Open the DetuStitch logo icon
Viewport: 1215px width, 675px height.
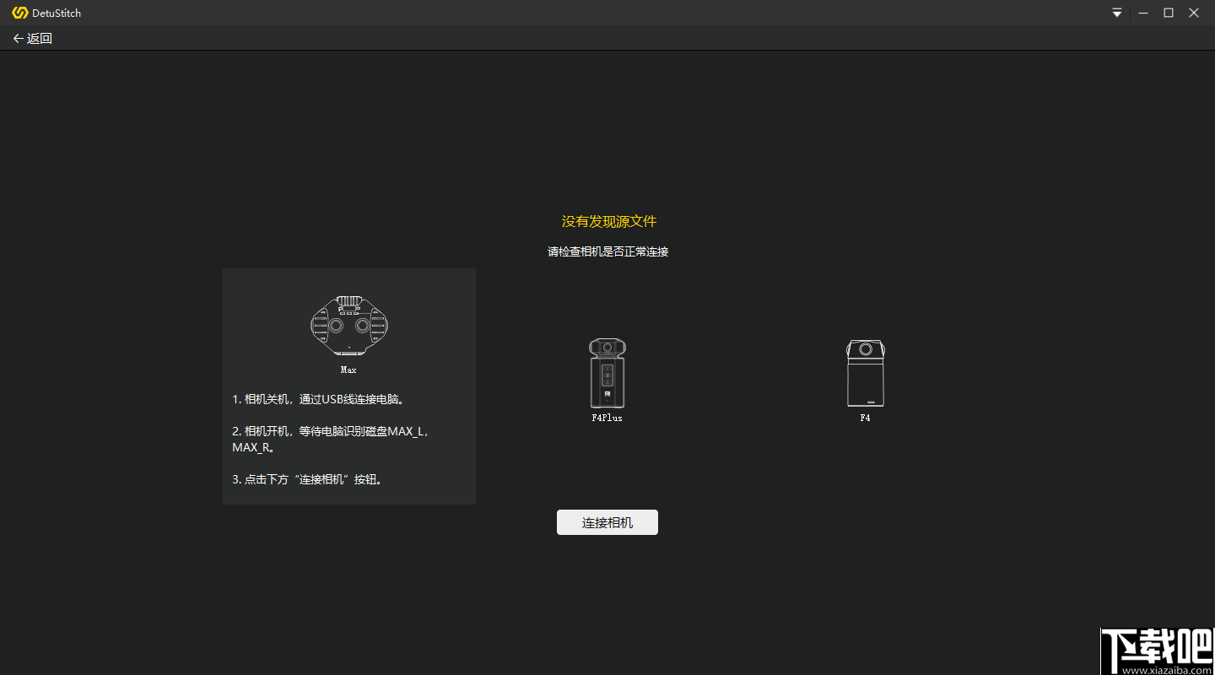[x=20, y=13]
